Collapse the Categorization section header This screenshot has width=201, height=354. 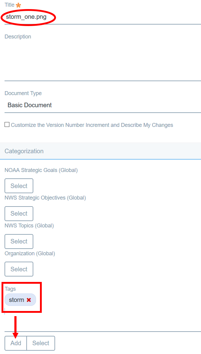(100, 151)
